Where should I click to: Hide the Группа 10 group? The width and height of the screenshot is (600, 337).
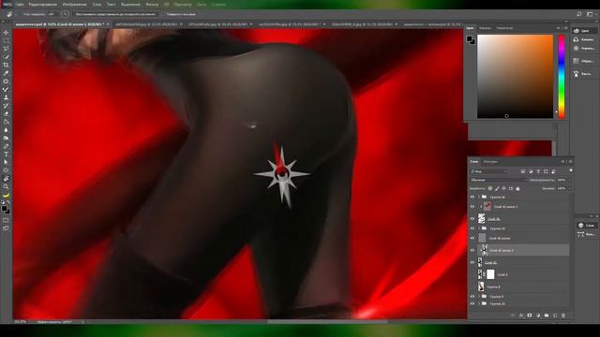tap(472, 303)
